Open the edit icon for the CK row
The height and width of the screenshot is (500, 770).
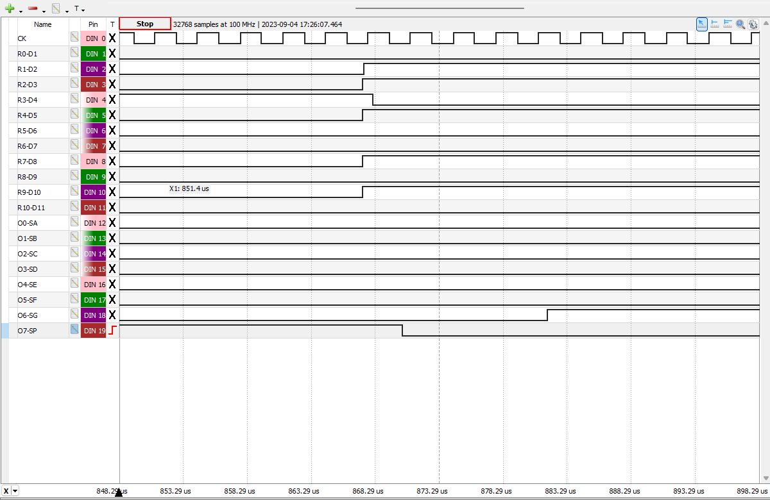pyautogui.click(x=74, y=38)
